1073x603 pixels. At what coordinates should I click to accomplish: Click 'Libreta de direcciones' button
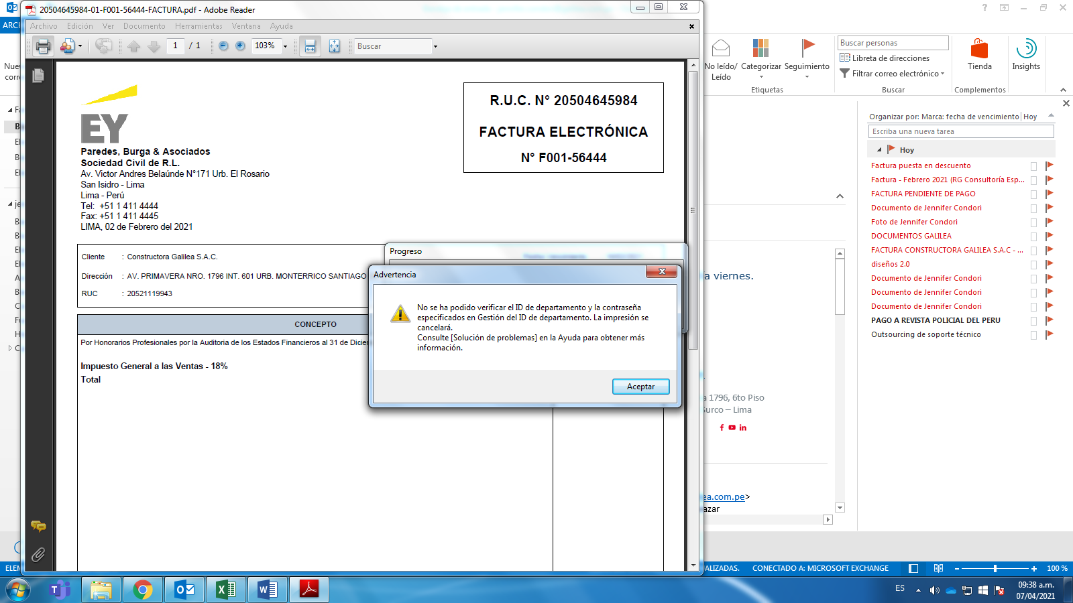click(885, 58)
